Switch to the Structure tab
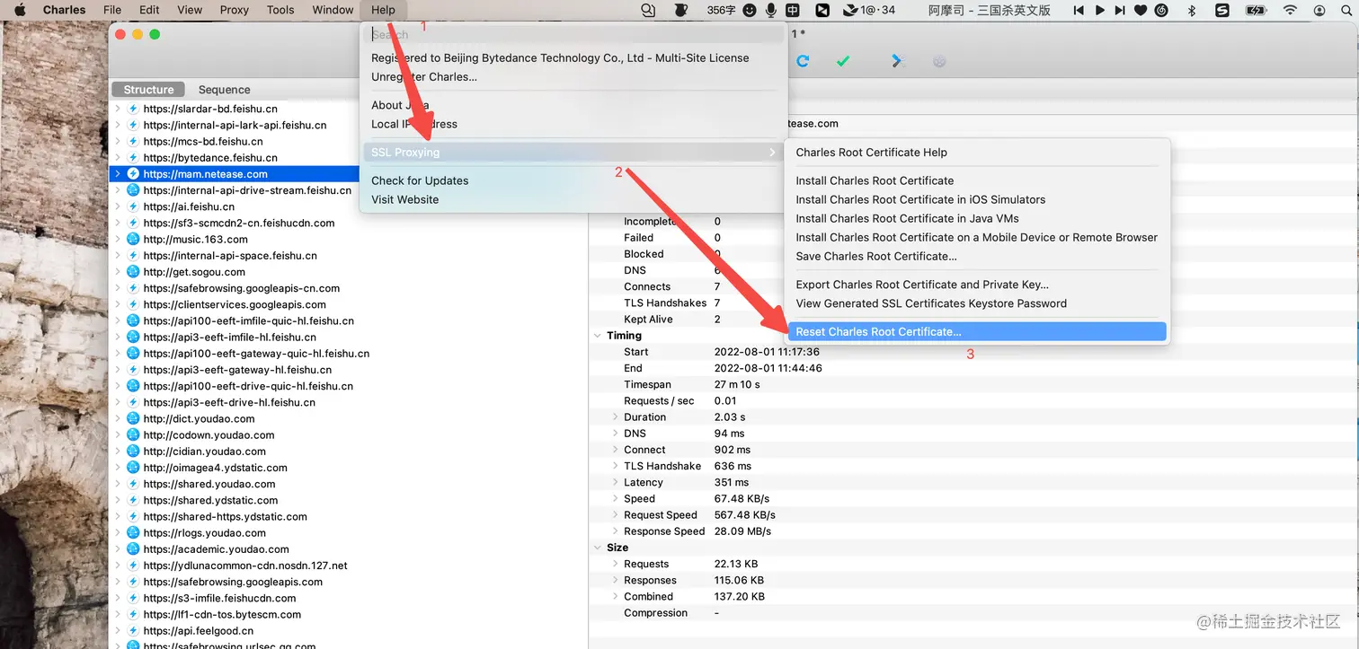The image size is (1359, 649). point(148,90)
